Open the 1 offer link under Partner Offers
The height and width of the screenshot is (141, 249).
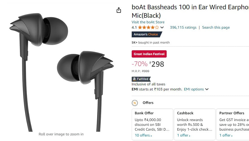(226, 135)
